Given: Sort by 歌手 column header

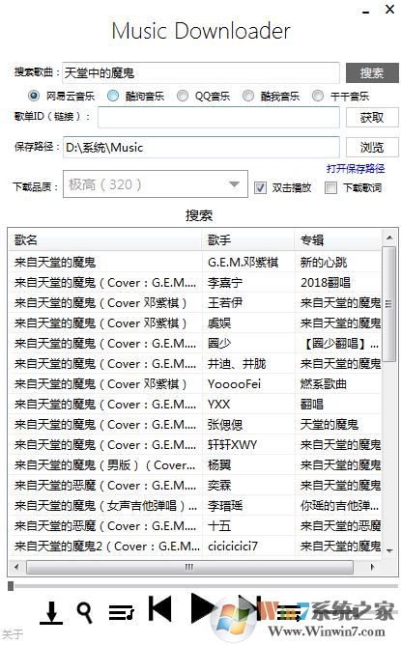Looking at the screenshot, I should click(248, 239).
